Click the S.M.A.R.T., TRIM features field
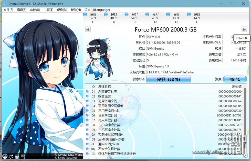251x161 pixels. click(197, 72)
